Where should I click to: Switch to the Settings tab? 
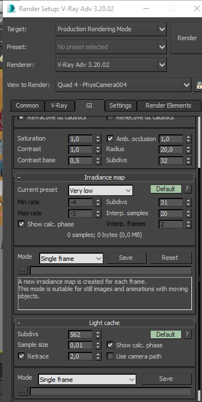tap(121, 105)
